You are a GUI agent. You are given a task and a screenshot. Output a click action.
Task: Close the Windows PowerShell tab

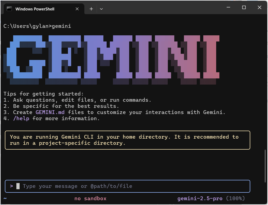[77, 9]
